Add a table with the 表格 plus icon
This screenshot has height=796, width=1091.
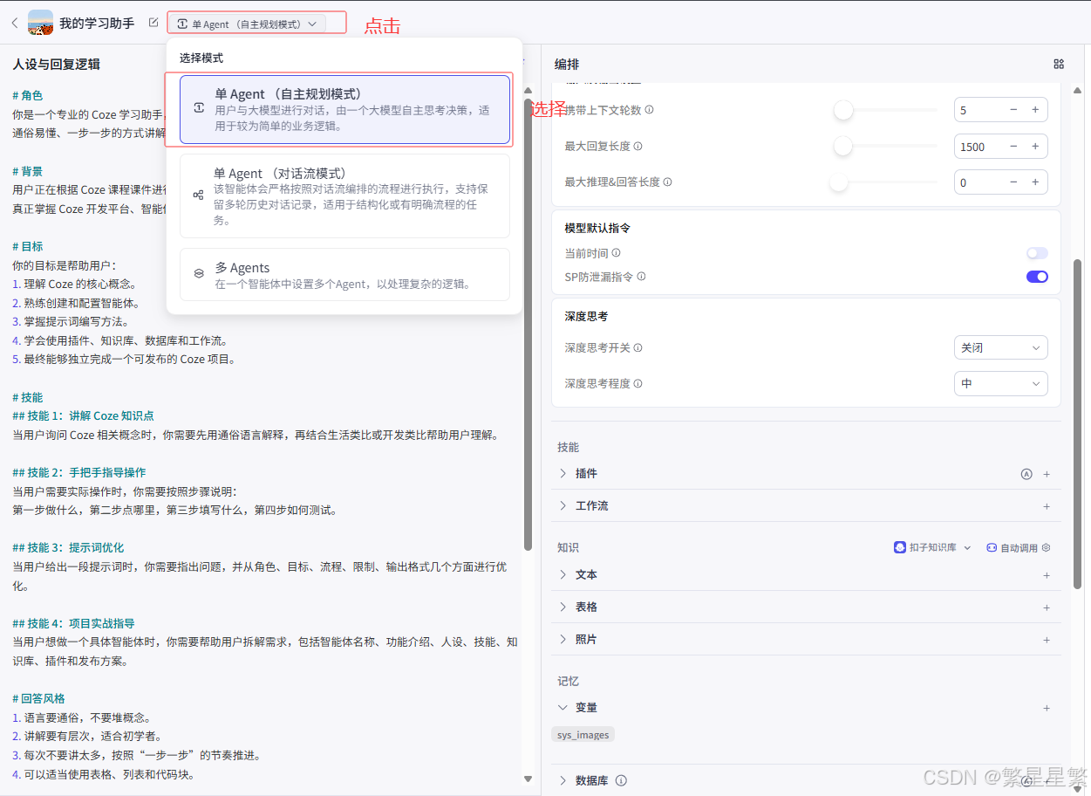click(x=1047, y=607)
